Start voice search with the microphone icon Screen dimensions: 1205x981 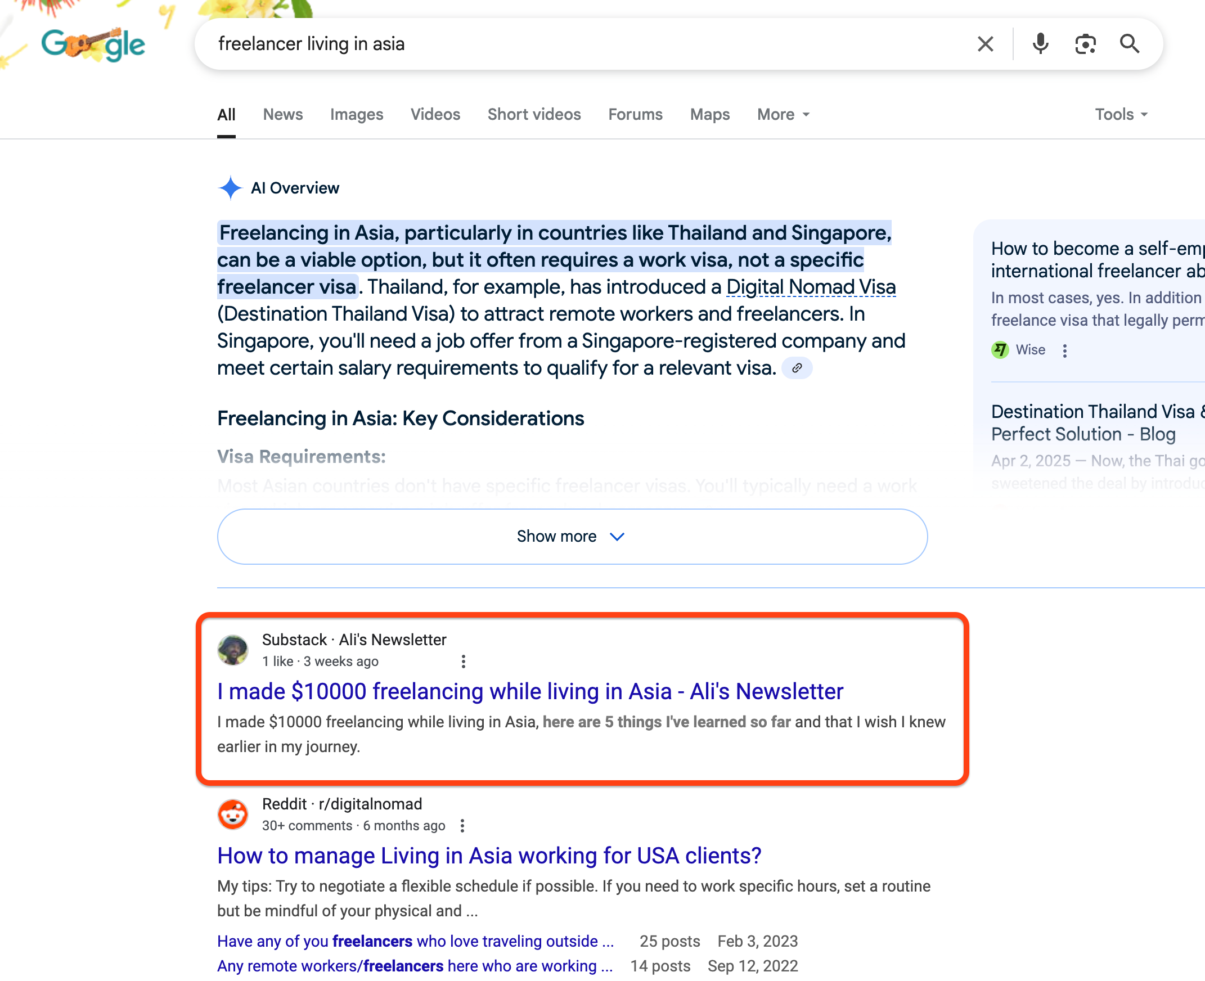pos(1040,44)
